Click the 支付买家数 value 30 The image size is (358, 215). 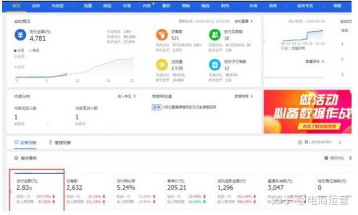click(x=227, y=38)
